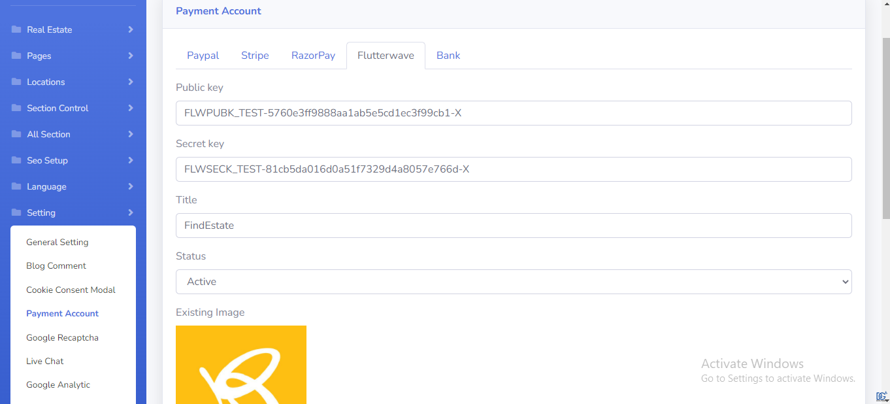Expand the All Section chevron

point(131,134)
